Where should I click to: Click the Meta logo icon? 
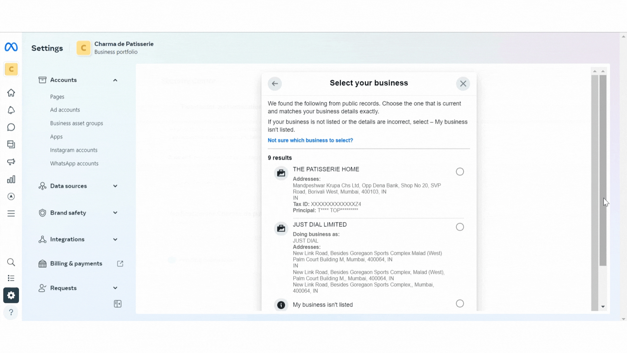(11, 47)
